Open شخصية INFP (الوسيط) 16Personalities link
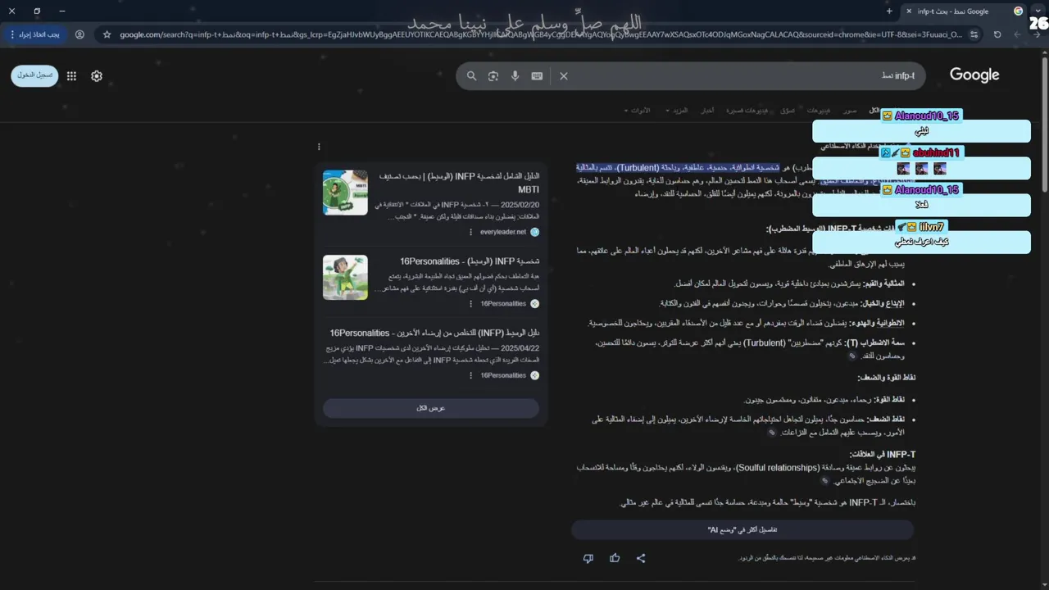 (x=469, y=261)
